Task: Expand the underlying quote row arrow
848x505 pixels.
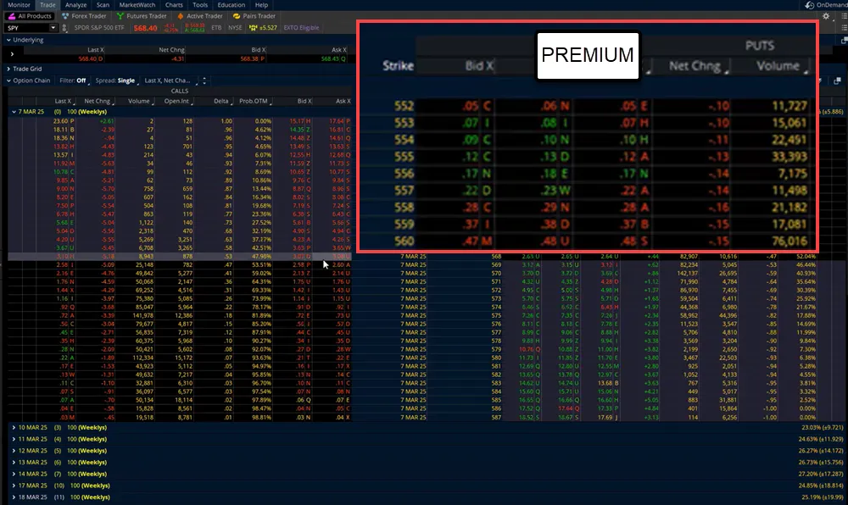Action: 12,54
